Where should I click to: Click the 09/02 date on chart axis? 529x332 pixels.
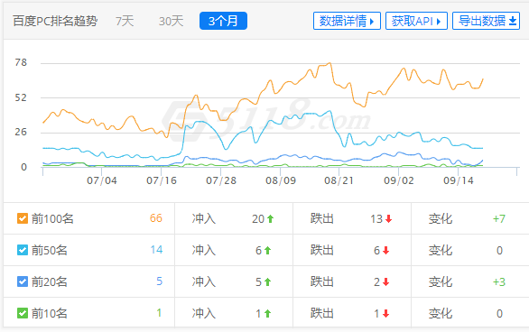[399, 180]
